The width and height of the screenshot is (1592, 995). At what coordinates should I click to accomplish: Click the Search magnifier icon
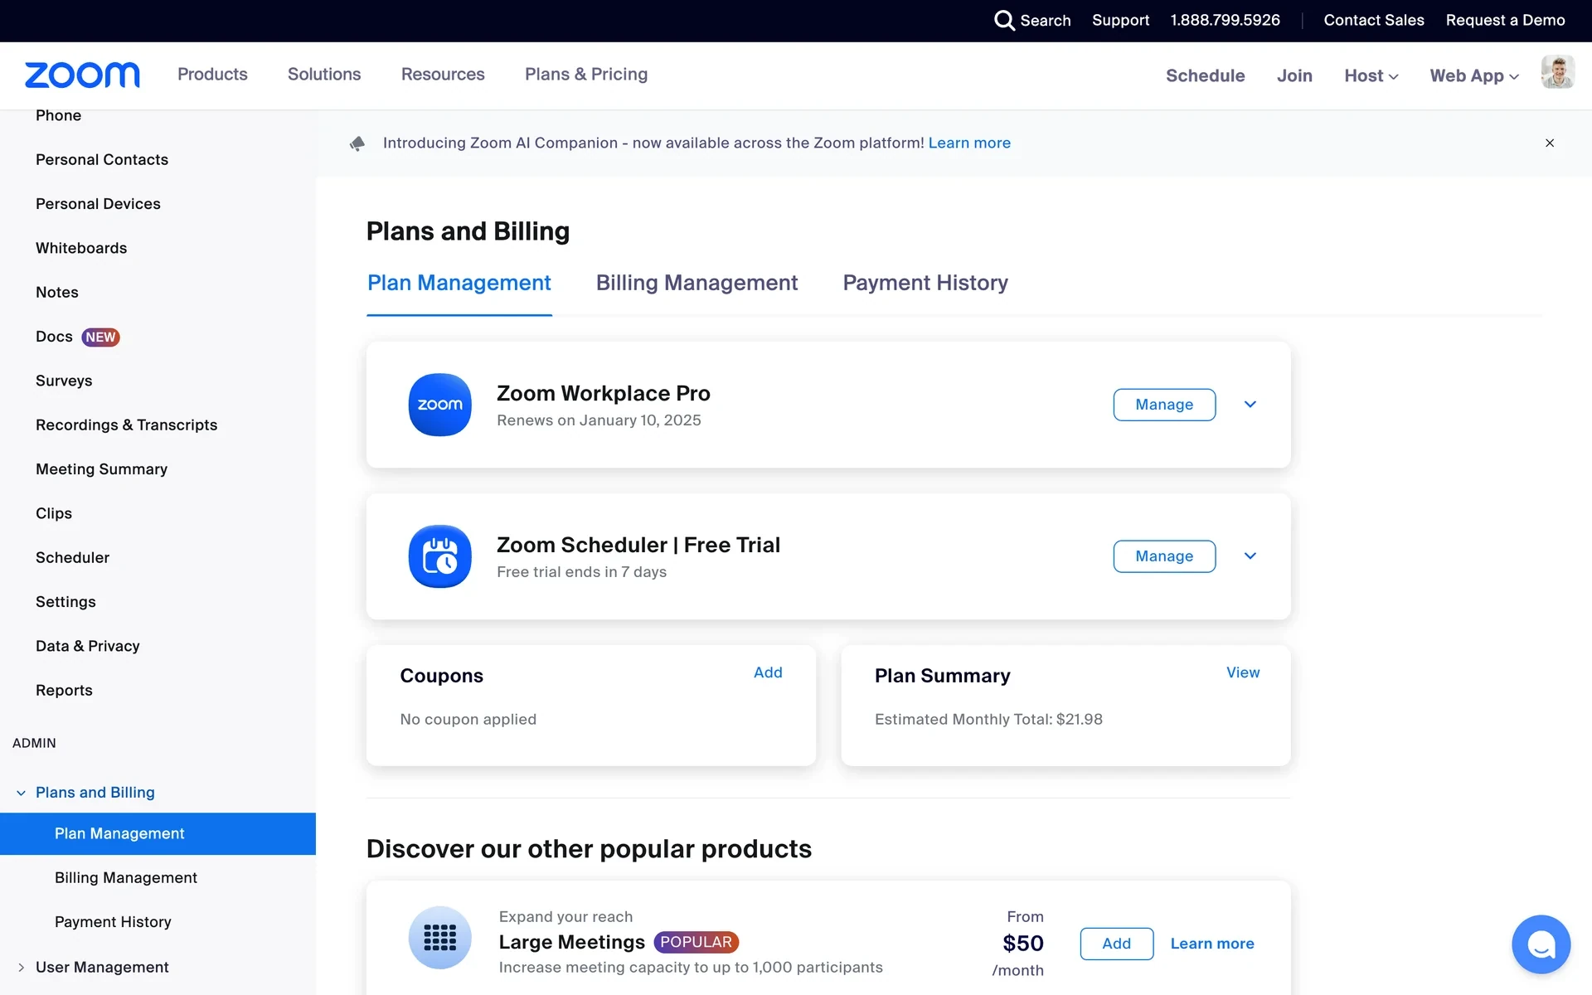(1004, 20)
